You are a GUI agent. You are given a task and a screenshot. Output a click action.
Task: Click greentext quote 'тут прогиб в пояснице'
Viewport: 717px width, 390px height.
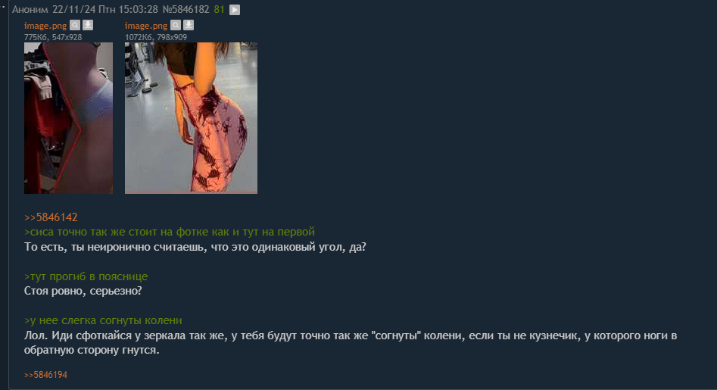coord(86,276)
